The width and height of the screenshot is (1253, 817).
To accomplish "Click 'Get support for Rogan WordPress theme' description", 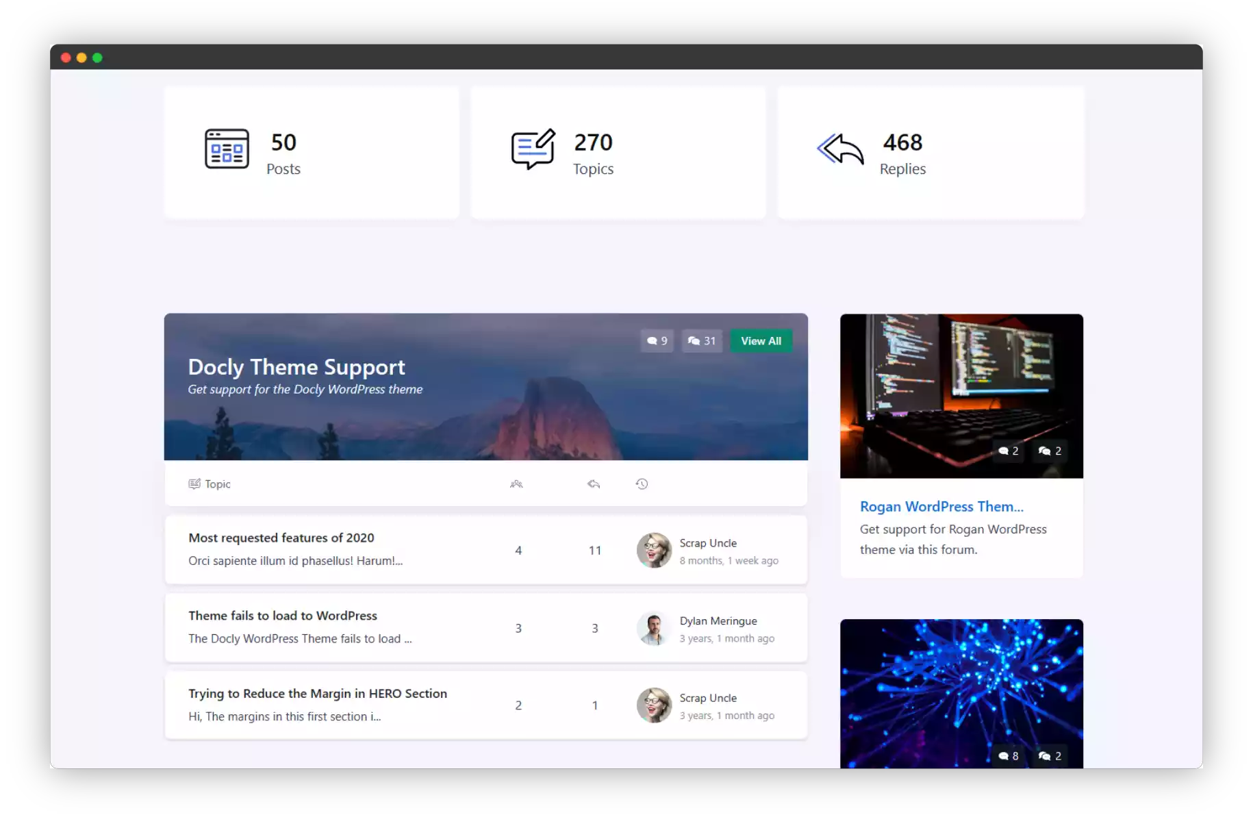I will tap(953, 540).
